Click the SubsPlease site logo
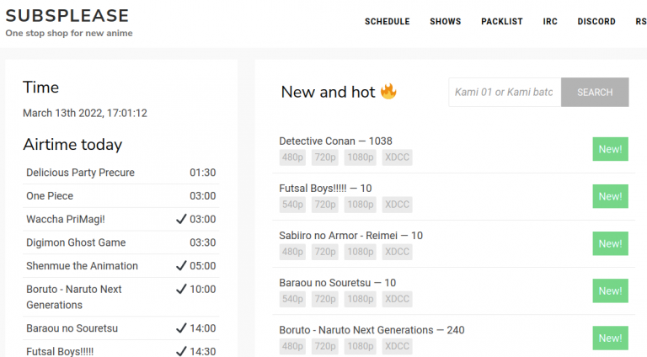This screenshot has width=647, height=357. tap(67, 16)
